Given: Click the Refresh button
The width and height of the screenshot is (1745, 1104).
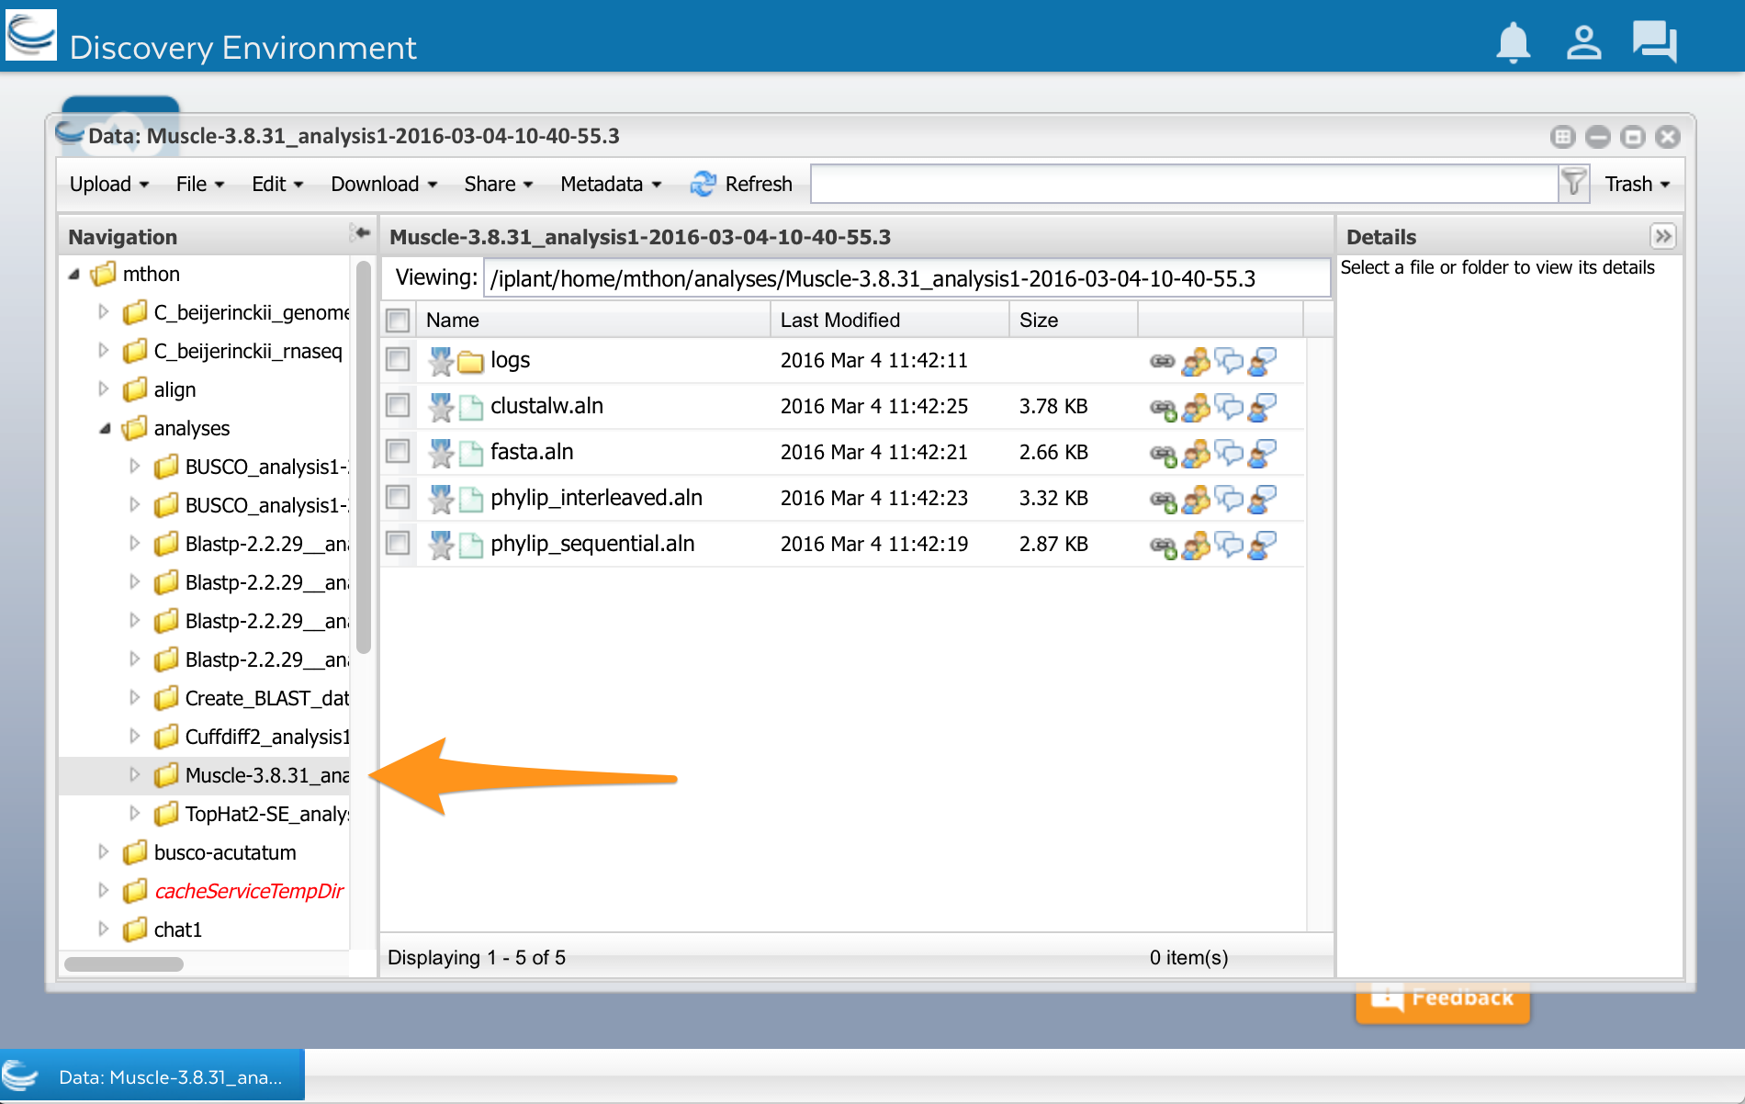Looking at the screenshot, I should pos(741,184).
